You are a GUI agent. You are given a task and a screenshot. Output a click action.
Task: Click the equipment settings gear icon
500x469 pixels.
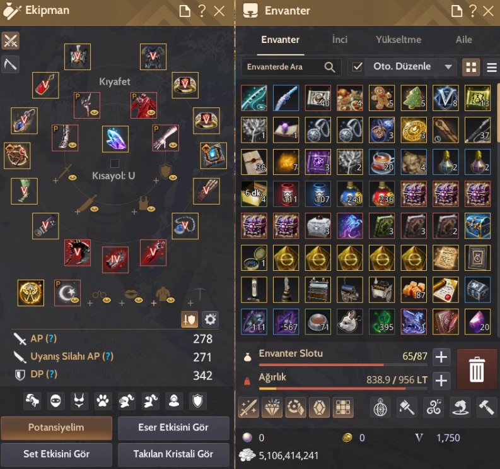tap(210, 319)
